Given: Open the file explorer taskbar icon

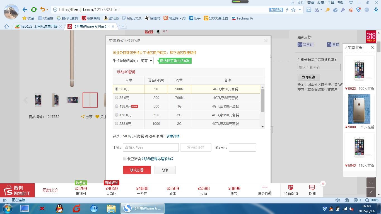Looking at the screenshot, I should 111,208.
